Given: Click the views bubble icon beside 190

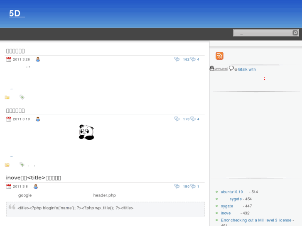Looking at the screenshot, I should click(177, 186).
